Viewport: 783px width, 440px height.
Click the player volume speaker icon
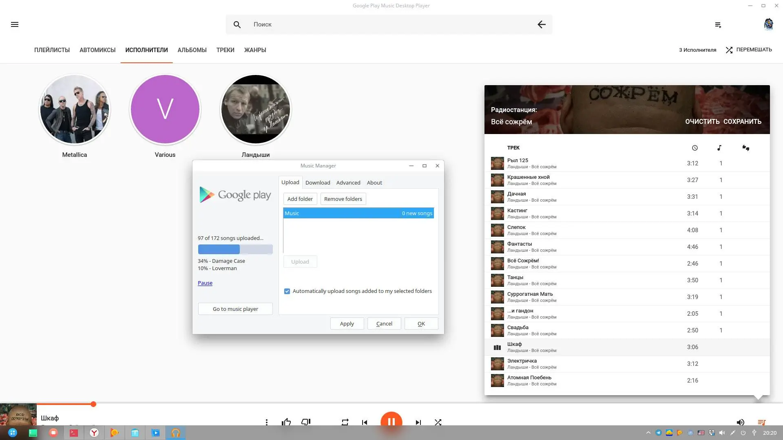(x=740, y=422)
